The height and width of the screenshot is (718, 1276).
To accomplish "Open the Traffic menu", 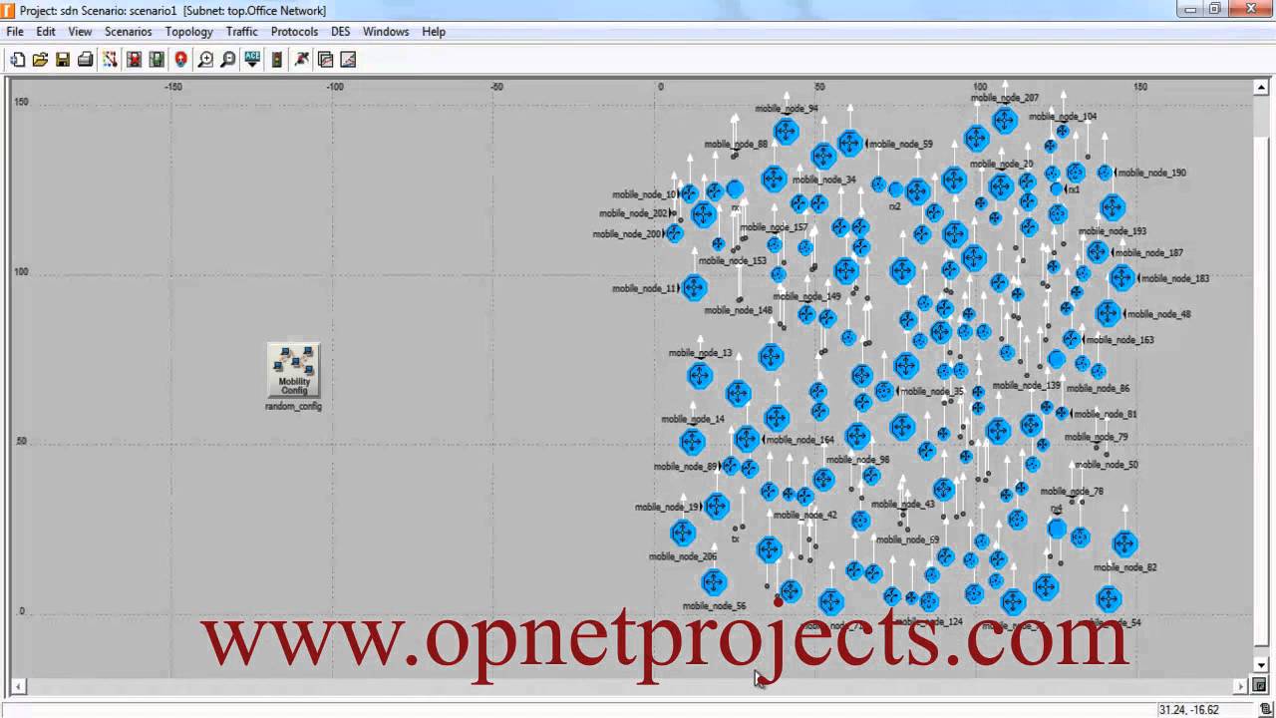I will pos(242,32).
